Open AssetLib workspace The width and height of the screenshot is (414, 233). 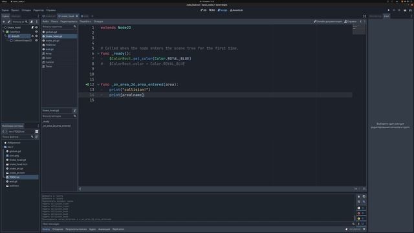(x=236, y=10)
